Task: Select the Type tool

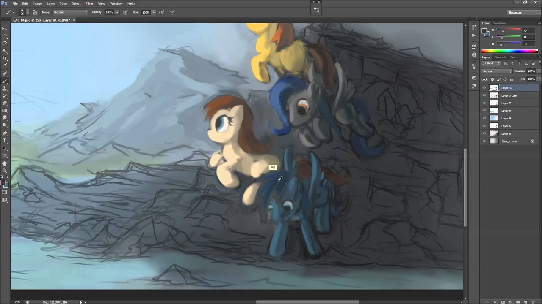Action: coord(5,141)
